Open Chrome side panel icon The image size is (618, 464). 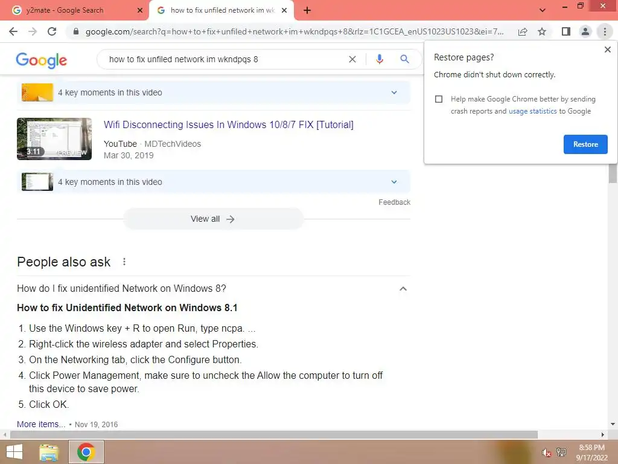(566, 31)
